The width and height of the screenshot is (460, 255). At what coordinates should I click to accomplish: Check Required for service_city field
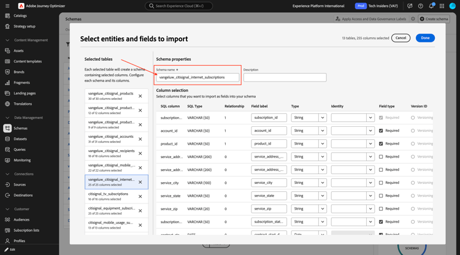tap(381, 183)
